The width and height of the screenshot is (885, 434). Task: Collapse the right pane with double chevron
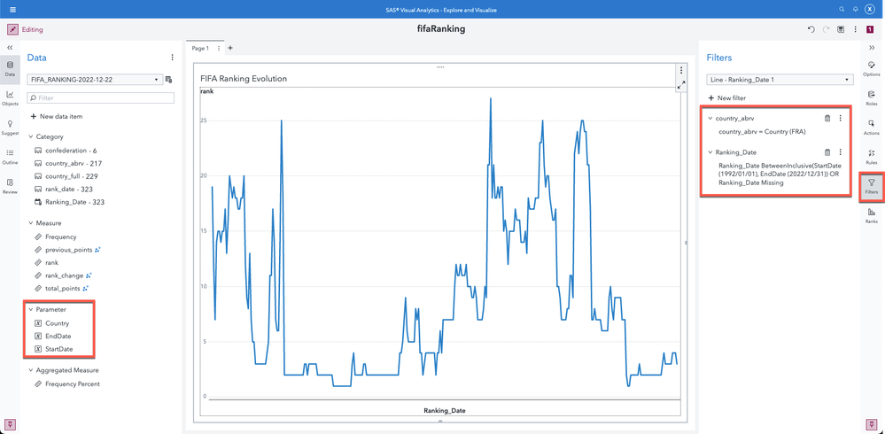(x=872, y=48)
